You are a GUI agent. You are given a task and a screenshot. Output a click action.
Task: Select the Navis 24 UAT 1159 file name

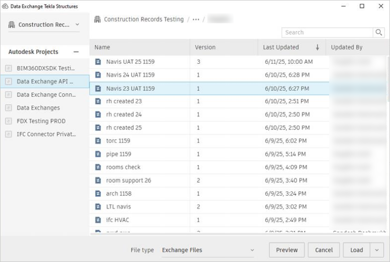[130, 75]
